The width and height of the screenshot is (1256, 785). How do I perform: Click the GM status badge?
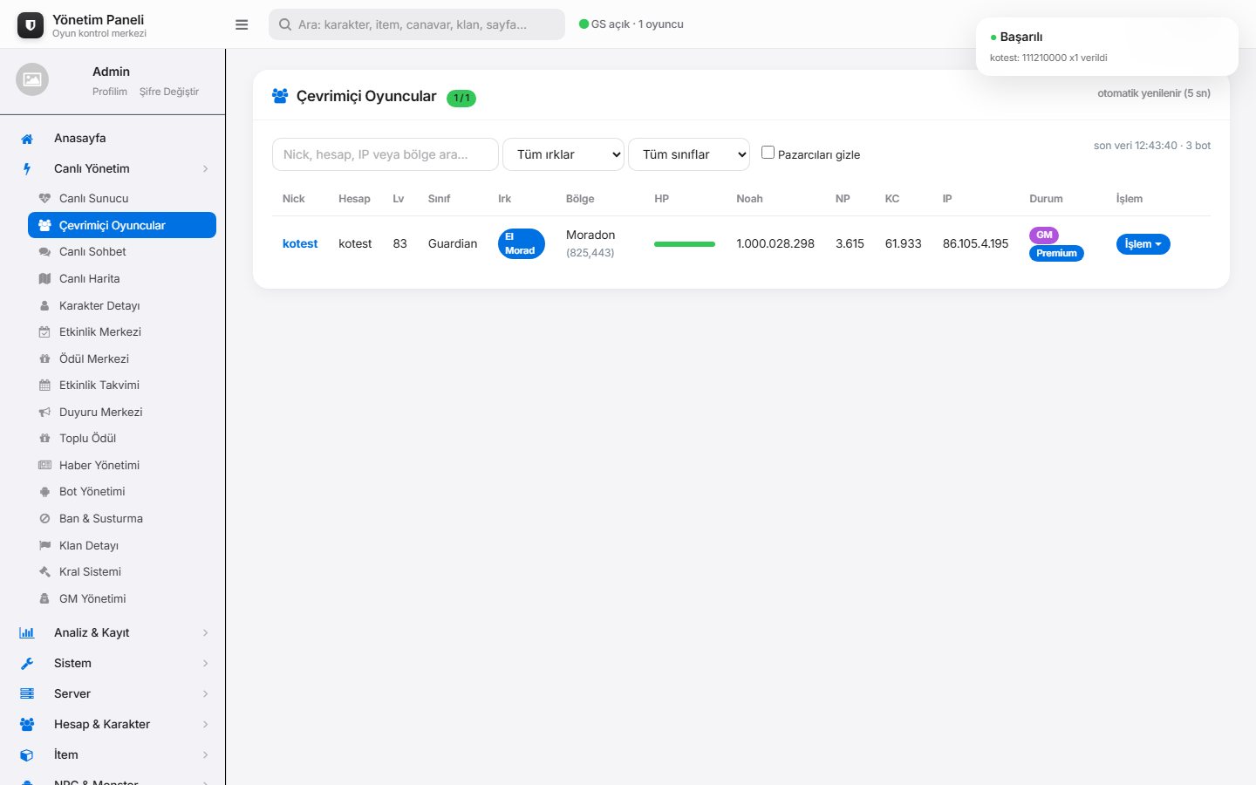click(1044, 235)
